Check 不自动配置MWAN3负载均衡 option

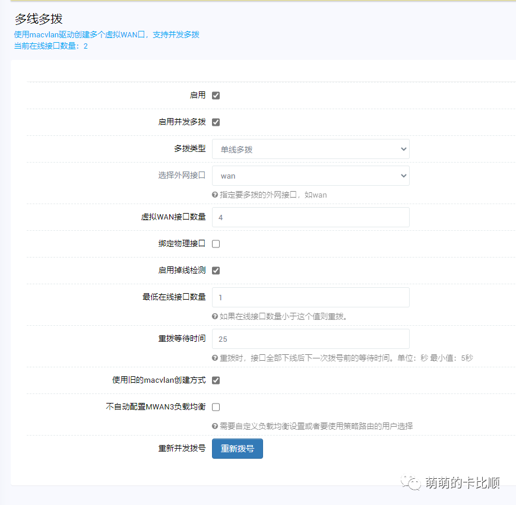[x=216, y=407]
